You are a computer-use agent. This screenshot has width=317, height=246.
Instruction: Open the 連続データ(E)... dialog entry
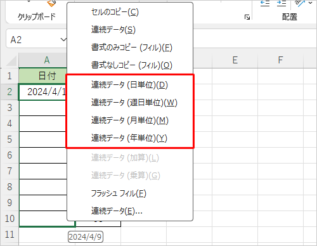coord(130,211)
